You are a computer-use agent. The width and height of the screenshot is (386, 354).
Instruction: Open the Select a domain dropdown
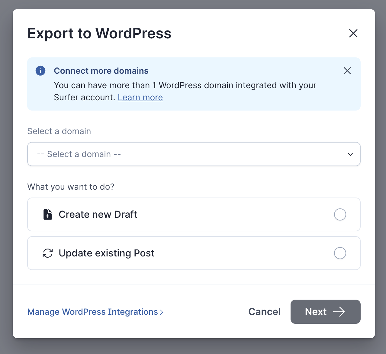click(x=194, y=154)
